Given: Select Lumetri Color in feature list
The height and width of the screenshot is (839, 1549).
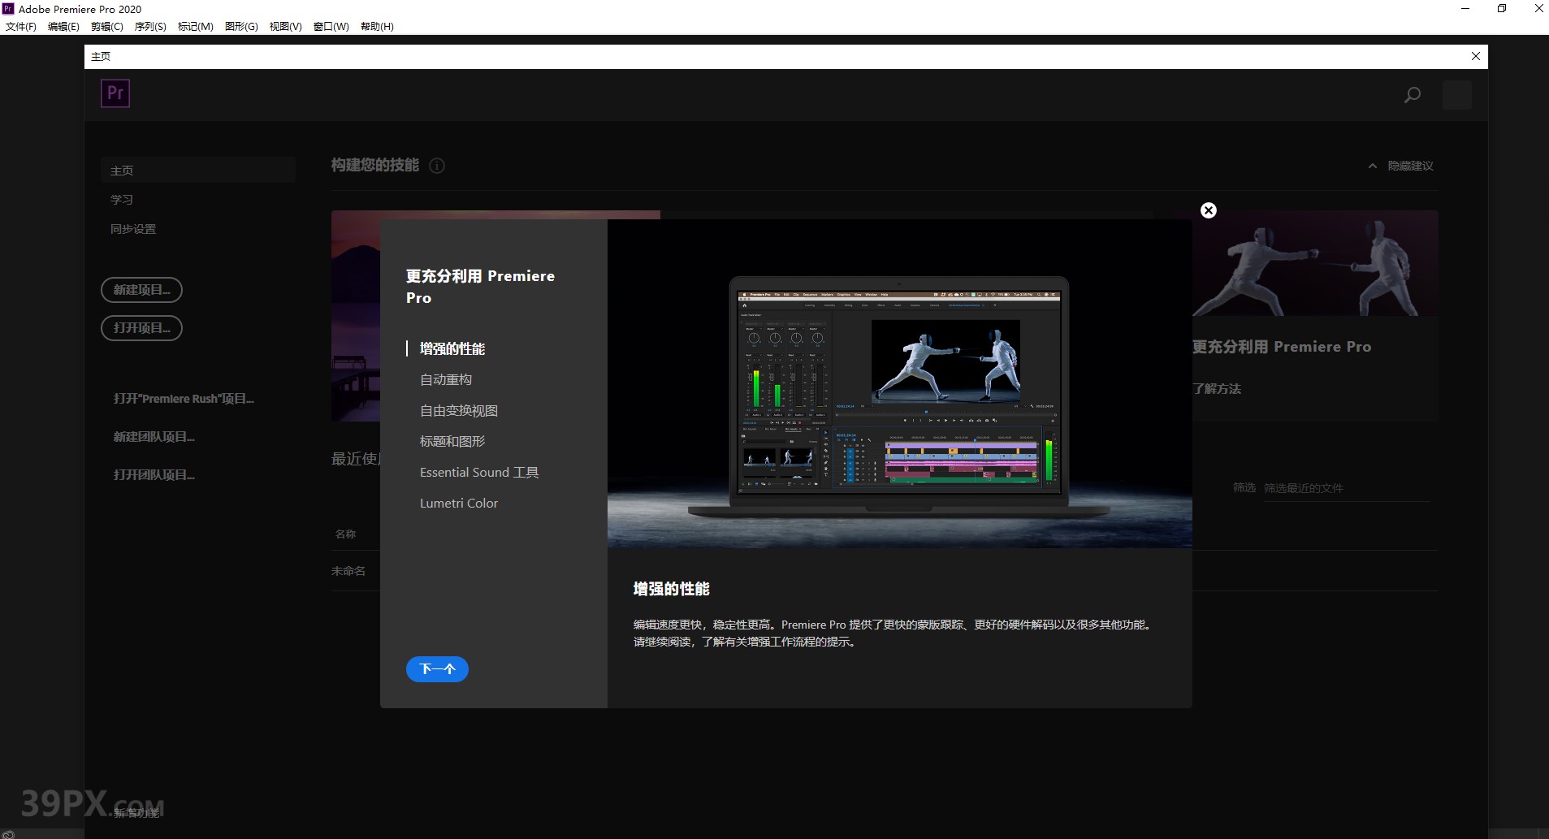Looking at the screenshot, I should [x=459, y=503].
